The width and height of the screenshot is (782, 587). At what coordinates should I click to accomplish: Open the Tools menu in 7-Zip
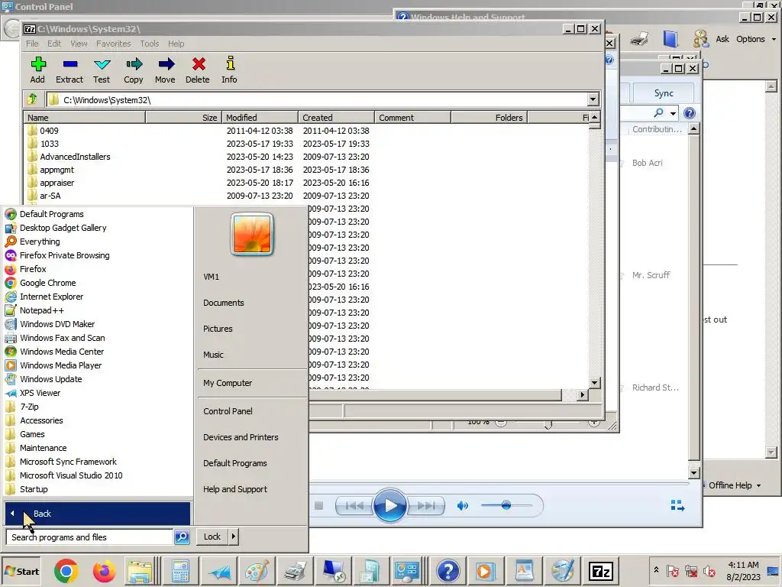149,44
